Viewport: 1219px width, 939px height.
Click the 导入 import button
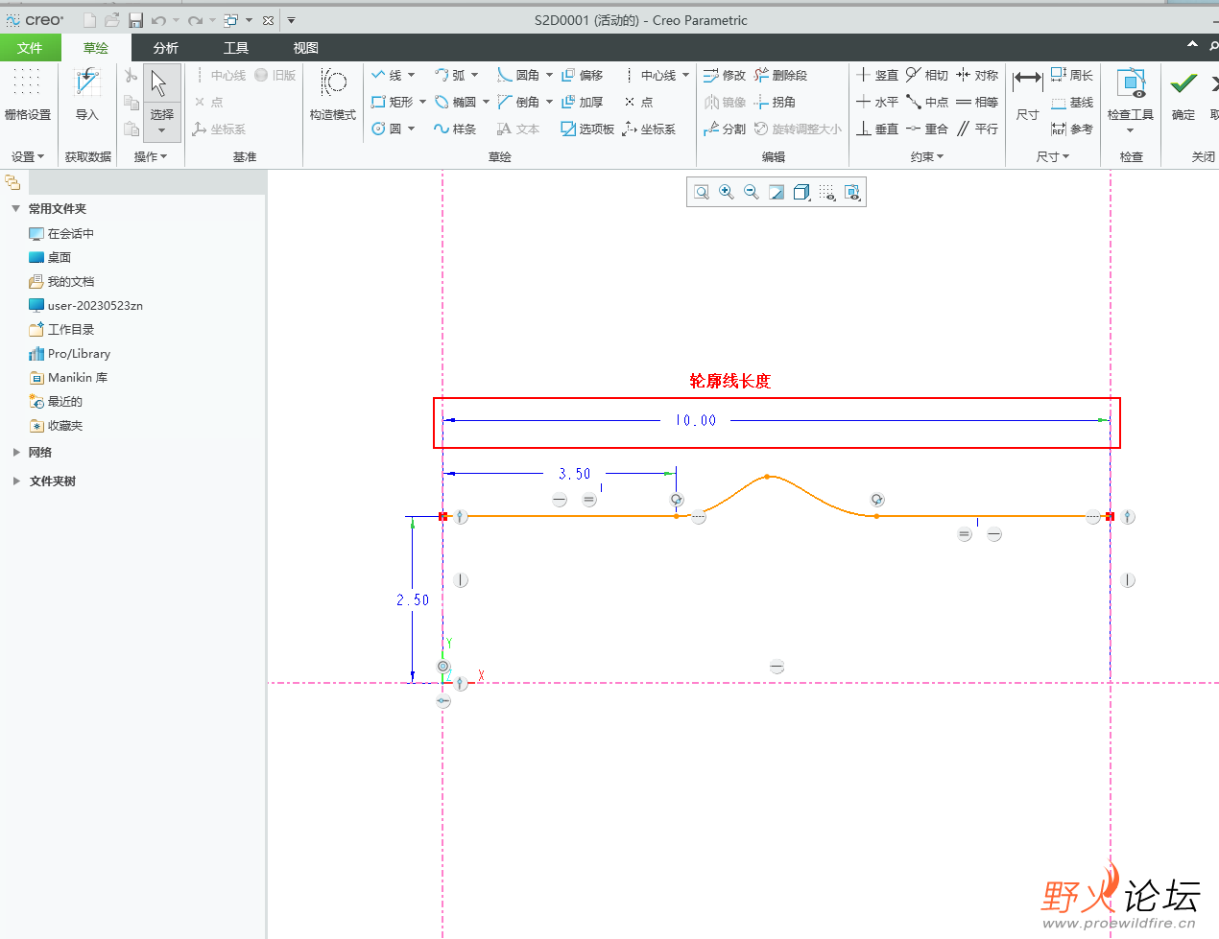point(87,94)
